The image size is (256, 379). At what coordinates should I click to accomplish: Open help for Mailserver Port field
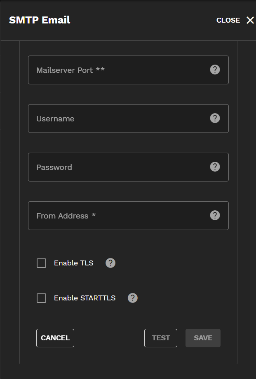click(215, 70)
